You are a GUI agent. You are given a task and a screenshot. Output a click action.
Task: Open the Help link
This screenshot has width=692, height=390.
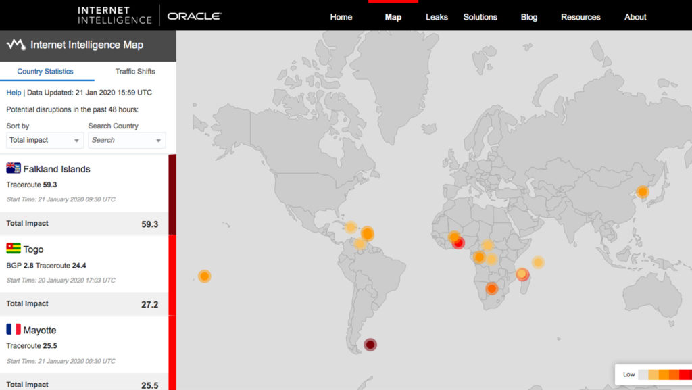(x=14, y=93)
